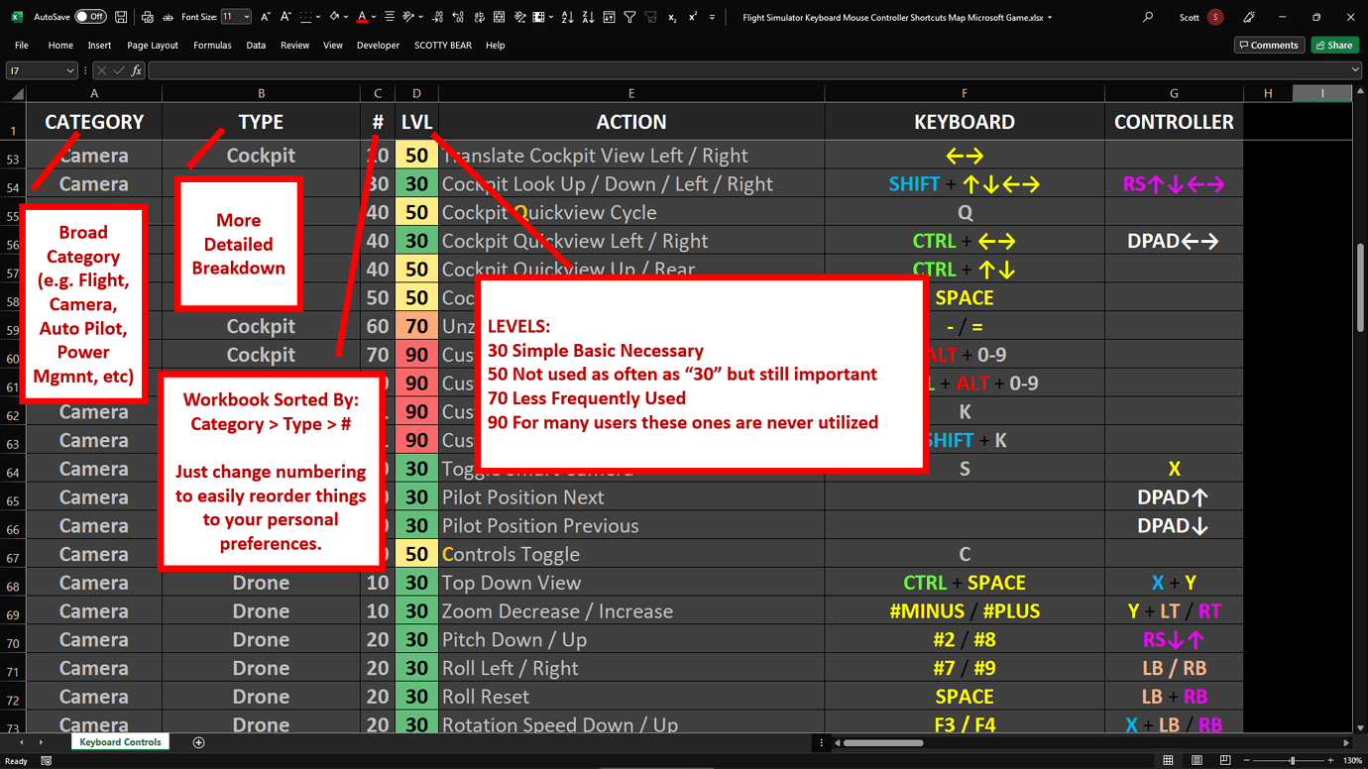Image resolution: width=1368 pixels, height=769 pixels.
Task: Add a new sheet with plus icon
Action: point(198,742)
